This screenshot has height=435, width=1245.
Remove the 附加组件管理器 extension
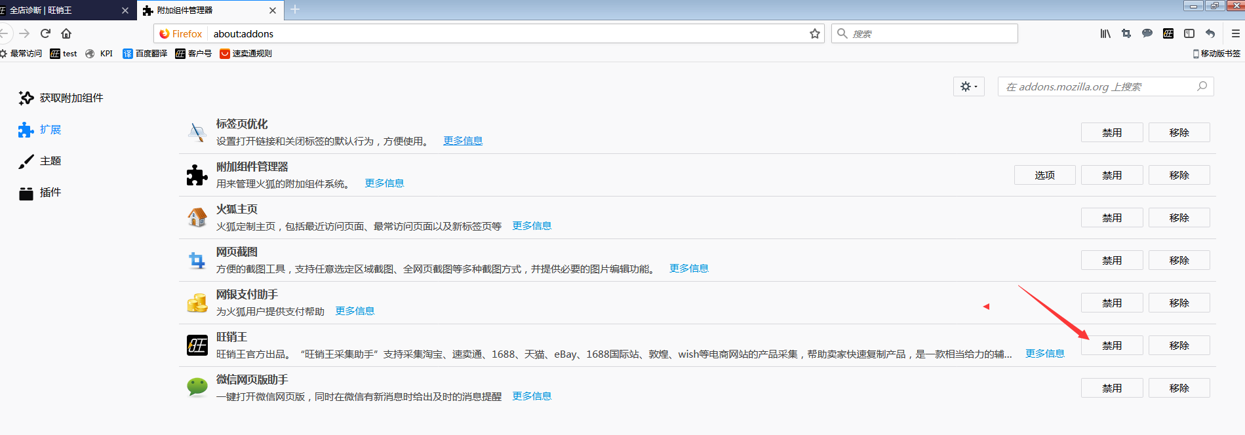(x=1179, y=175)
